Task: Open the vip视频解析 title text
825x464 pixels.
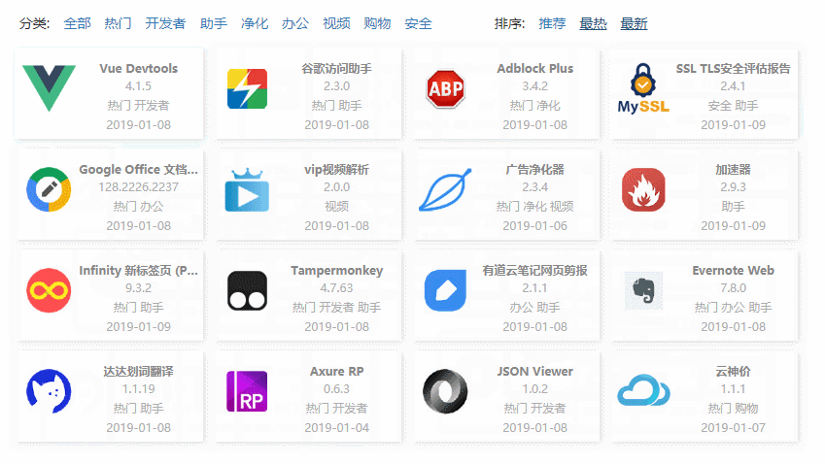Action: click(337, 169)
